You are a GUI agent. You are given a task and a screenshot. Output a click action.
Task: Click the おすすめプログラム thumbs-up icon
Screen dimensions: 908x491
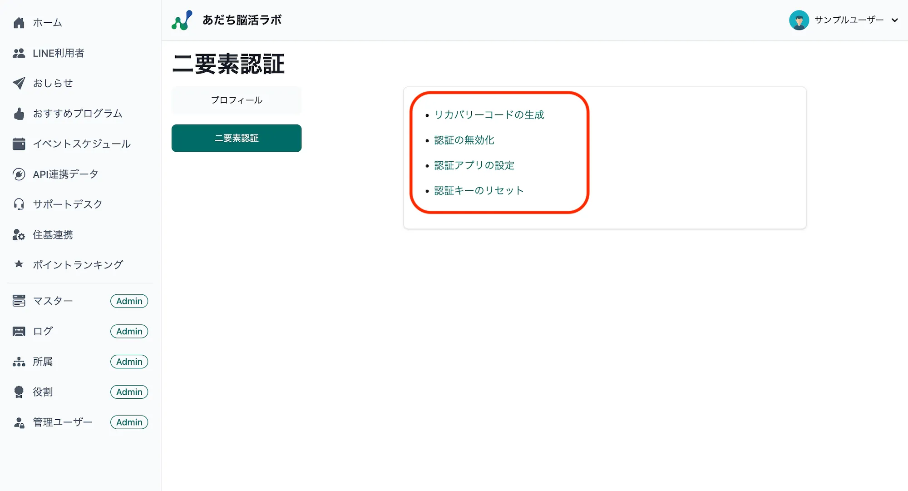coord(19,114)
